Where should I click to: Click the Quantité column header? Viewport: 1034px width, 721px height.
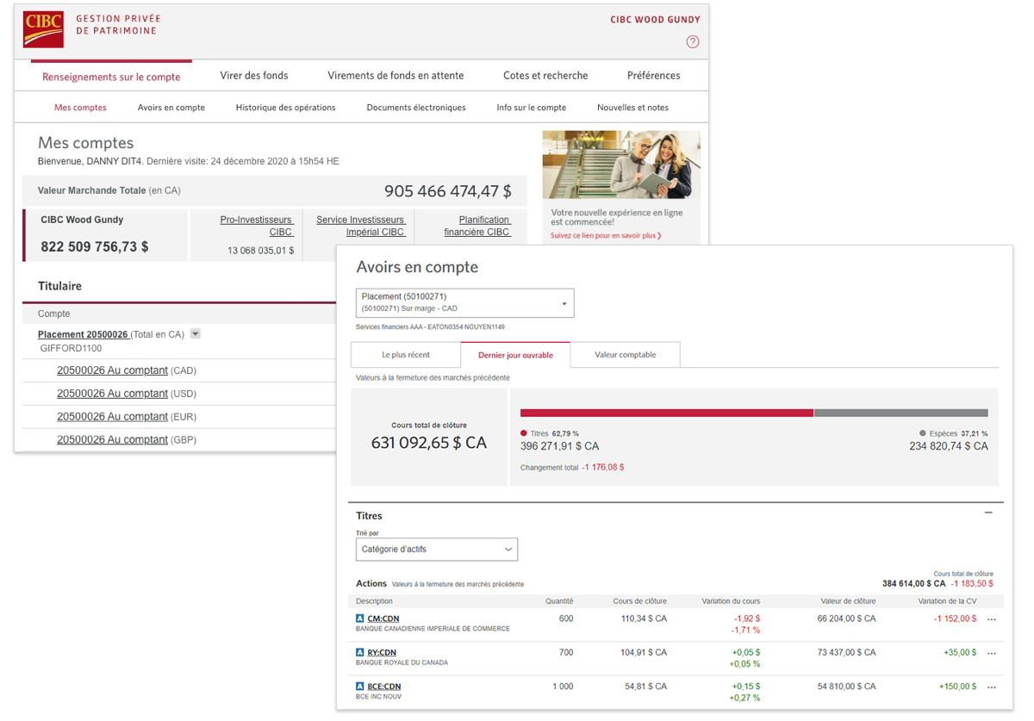(x=559, y=601)
